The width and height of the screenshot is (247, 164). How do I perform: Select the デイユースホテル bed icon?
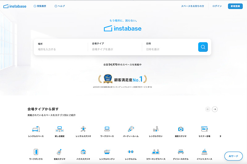coord(181,152)
